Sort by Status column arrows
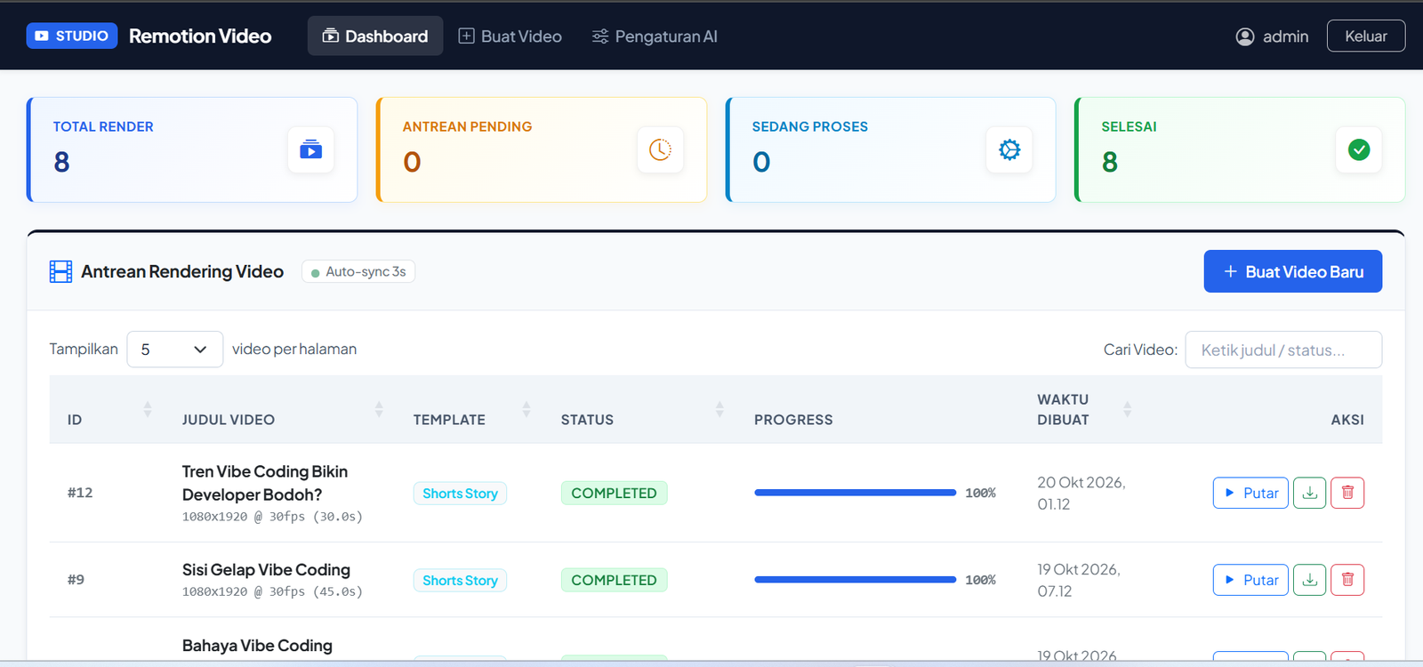This screenshot has height=667, width=1423. (720, 409)
